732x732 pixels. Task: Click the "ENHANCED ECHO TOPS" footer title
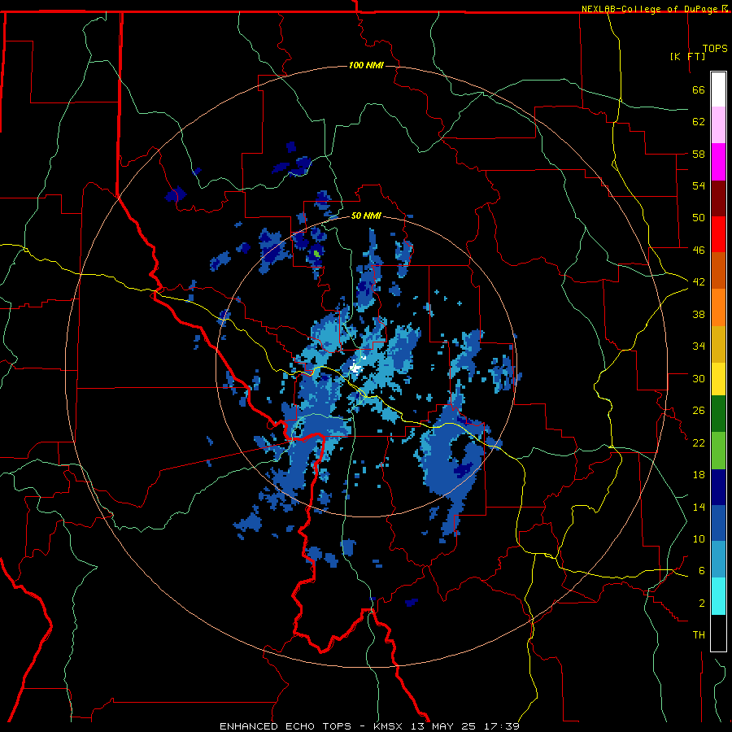(285, 726)
